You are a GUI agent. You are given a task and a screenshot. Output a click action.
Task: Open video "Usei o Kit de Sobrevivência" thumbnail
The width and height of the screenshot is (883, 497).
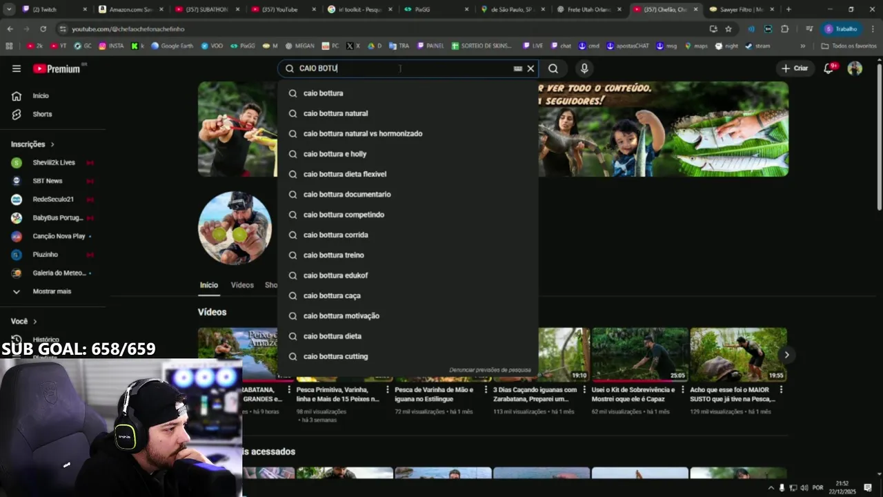(640, 355)
